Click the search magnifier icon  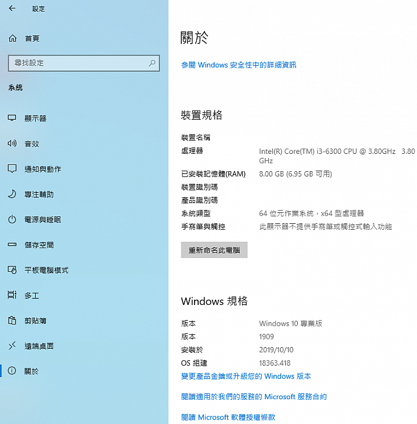pyautogui.click(x=152, y=63)
